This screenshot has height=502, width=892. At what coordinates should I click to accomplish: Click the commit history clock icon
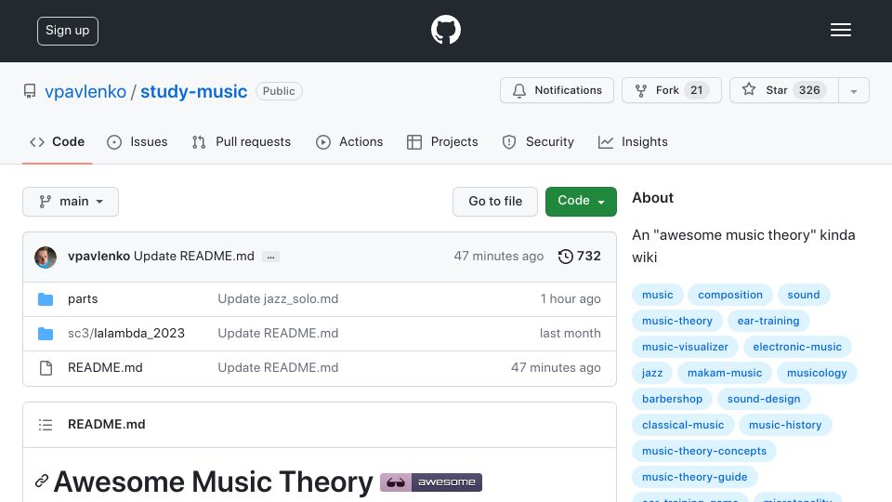(x=565, y=257)
